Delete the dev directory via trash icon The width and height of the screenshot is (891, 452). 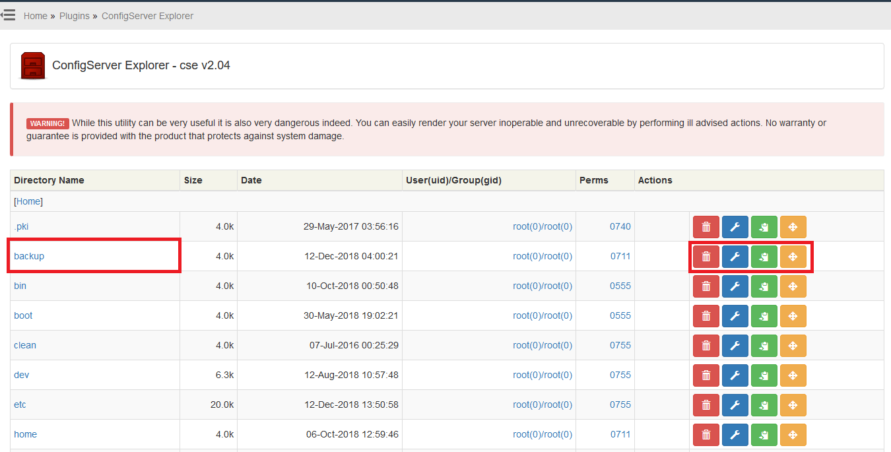706,375
